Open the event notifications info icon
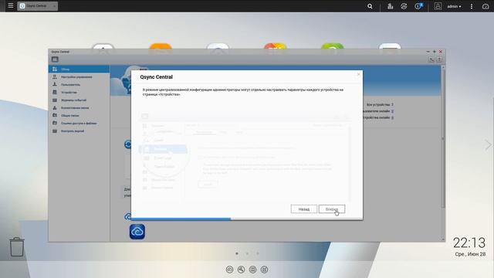Screen dimensions: 494x278 [418, 6]
